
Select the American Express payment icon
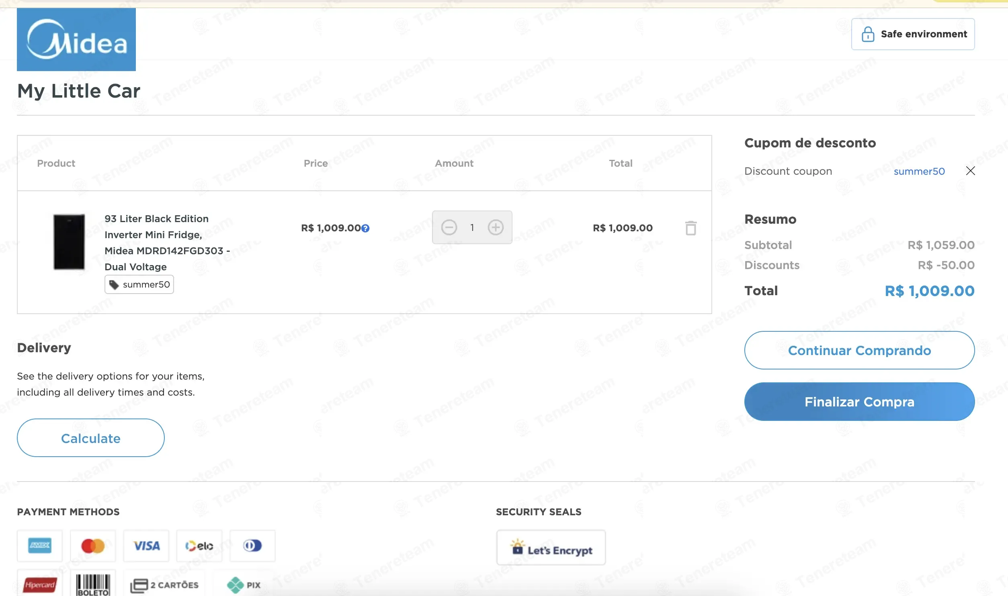(x=40, y=545)
